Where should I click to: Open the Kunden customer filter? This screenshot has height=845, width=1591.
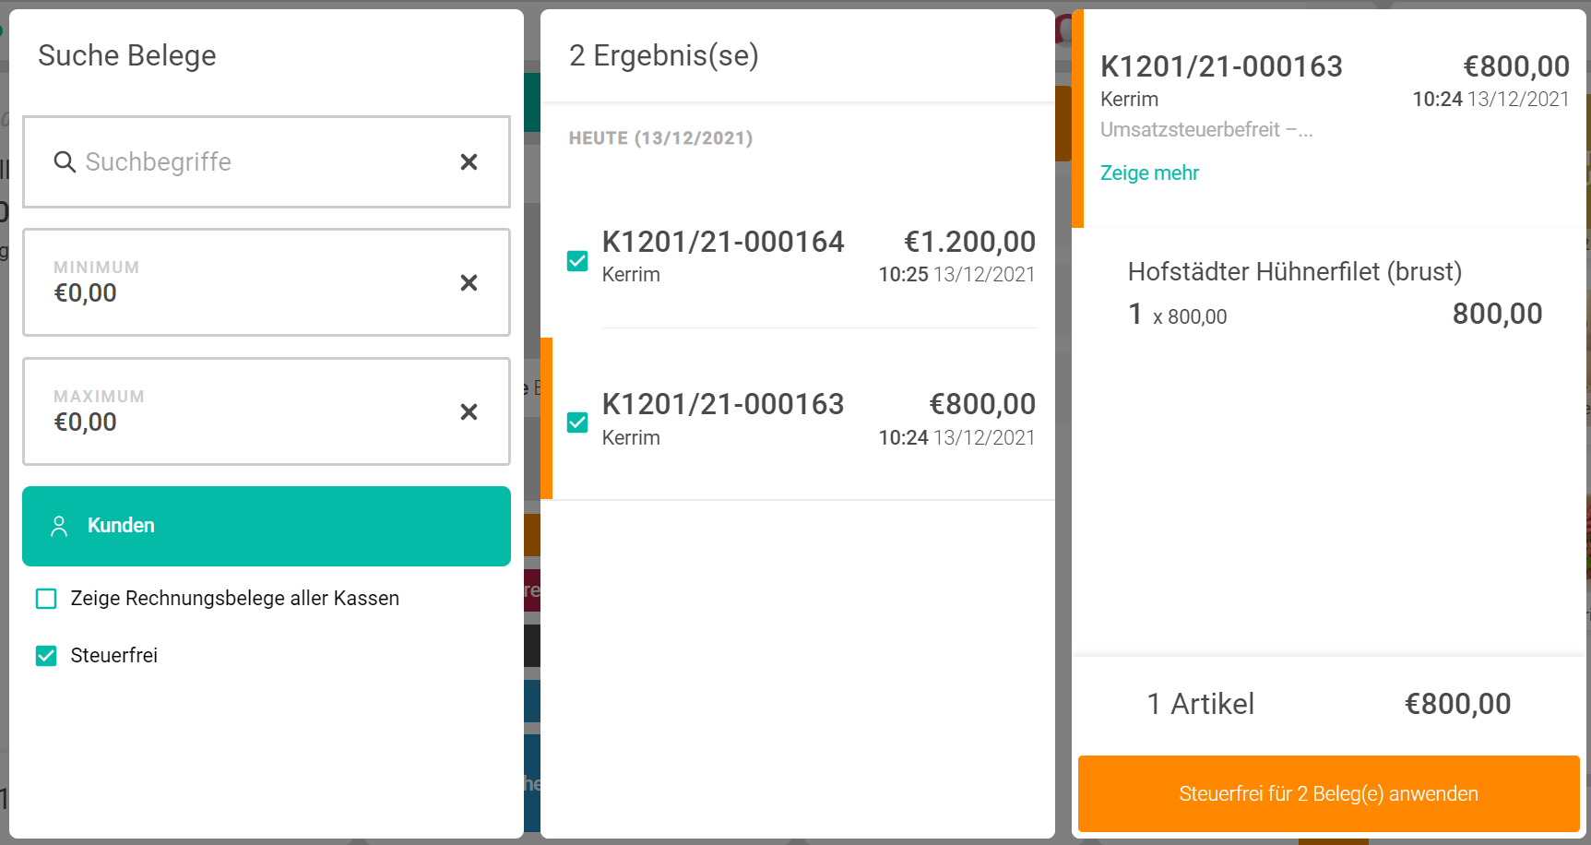267,526
